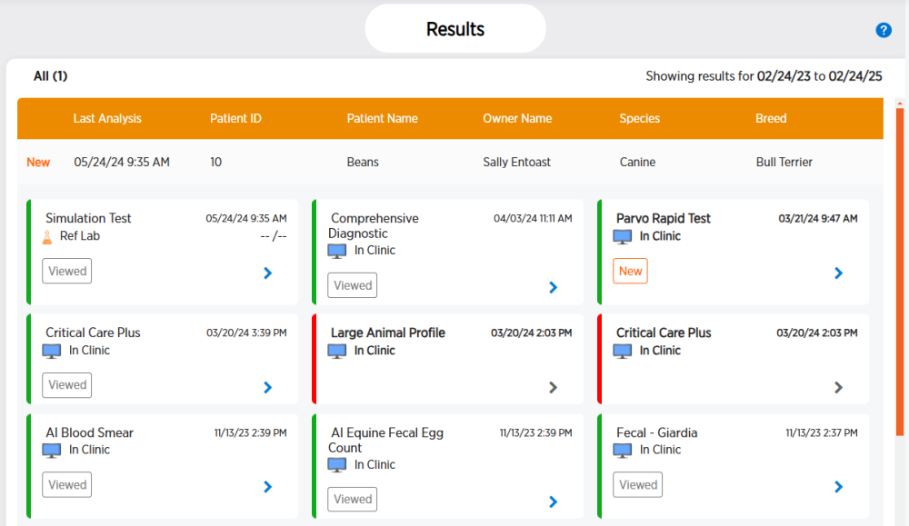Click the Viewed badge on Simulation Test
909x526 pixels.
tap(66, 271)
